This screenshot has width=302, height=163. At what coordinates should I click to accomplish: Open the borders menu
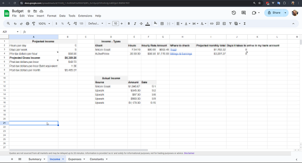click(x=162, y=24)
